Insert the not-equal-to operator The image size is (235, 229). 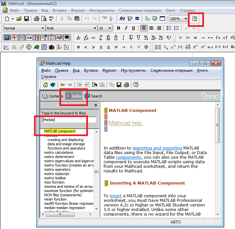coord(116,47)
